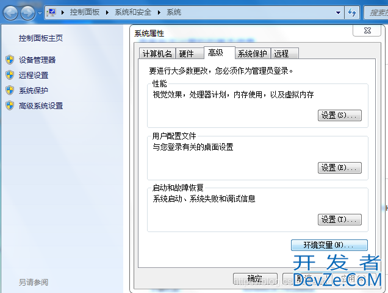Open the 控制面板主页 link
Viewport: 388px width, 293px height.
click(x=41, y=38)
